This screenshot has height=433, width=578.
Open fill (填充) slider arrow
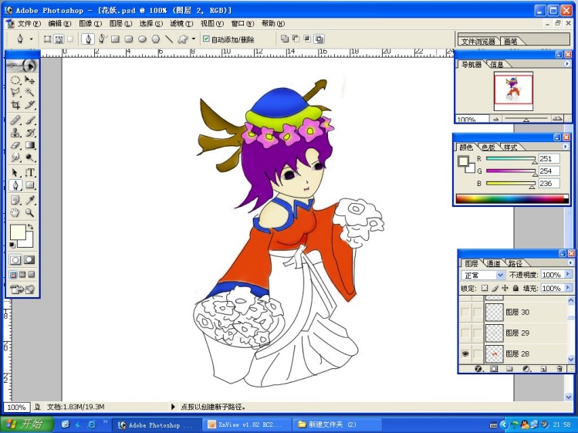(x=568, y=288)
